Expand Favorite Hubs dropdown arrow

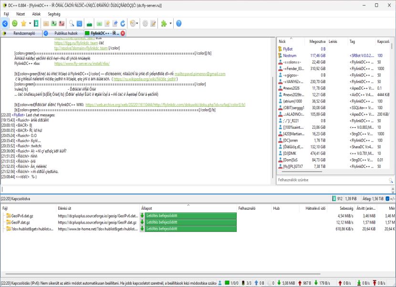(x=30, y=23)
